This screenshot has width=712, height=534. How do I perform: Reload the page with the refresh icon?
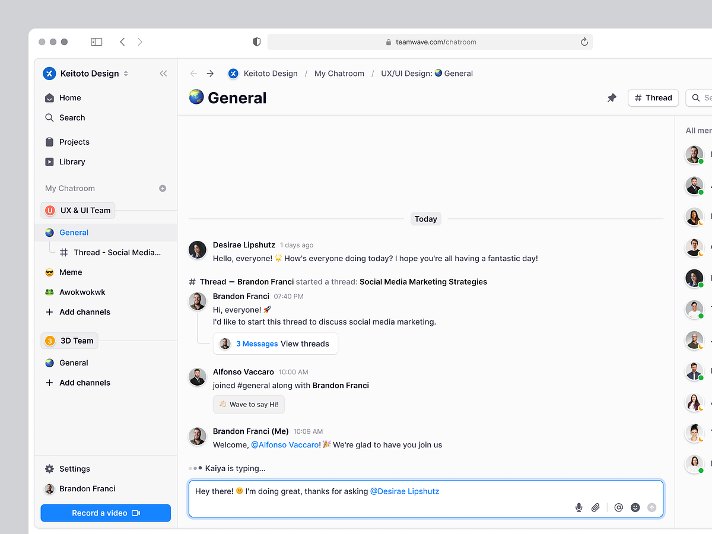click(x=584, y=42)
